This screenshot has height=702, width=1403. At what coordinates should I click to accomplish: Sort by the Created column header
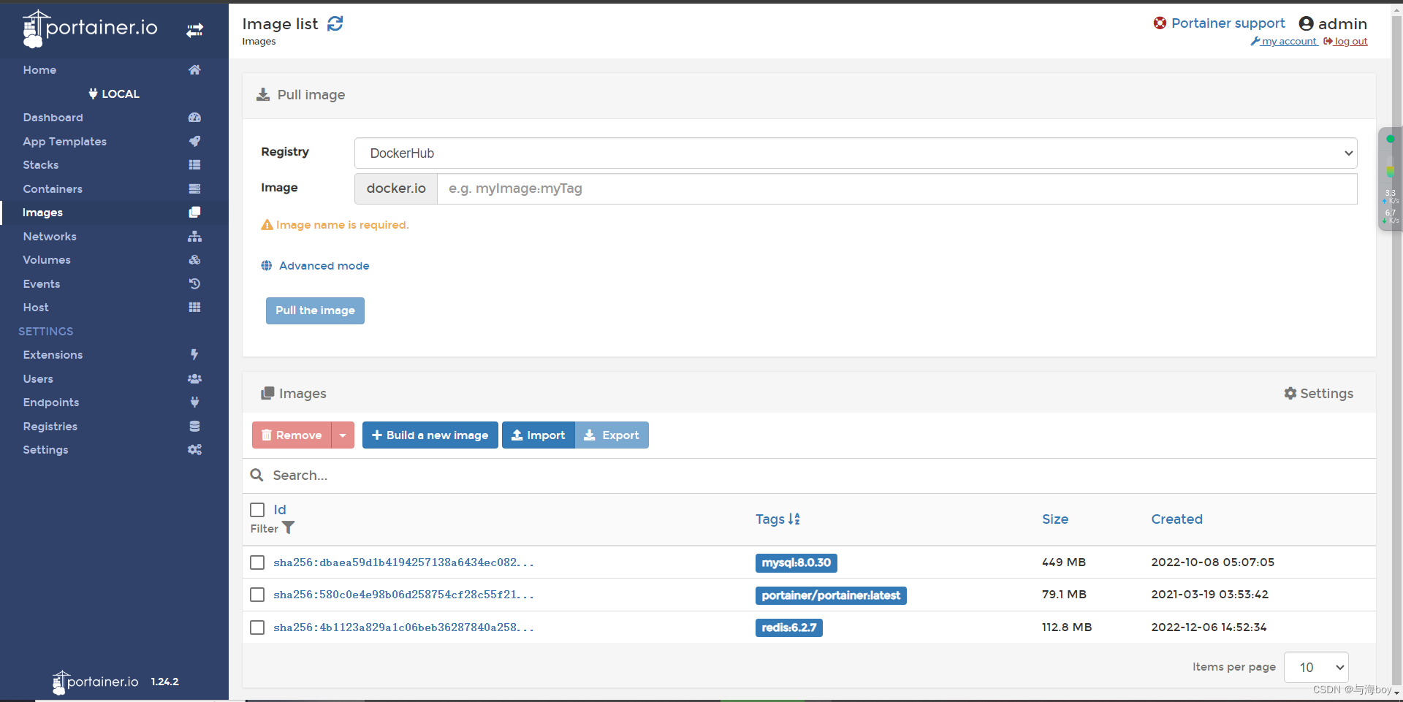pyautogui.click(x=1176, y=519)
